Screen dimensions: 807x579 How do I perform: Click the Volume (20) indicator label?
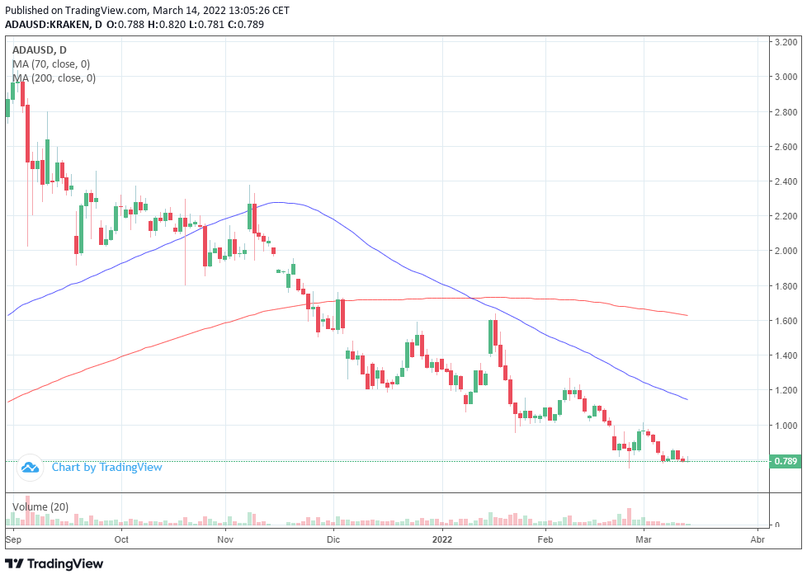click(40, 507)
